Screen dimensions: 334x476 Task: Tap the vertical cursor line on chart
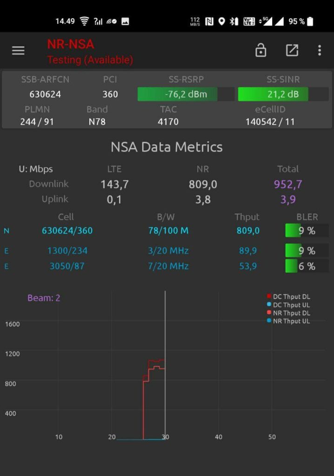point(165,325)
